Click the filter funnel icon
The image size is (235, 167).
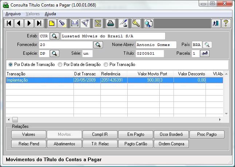pos(85,23)
